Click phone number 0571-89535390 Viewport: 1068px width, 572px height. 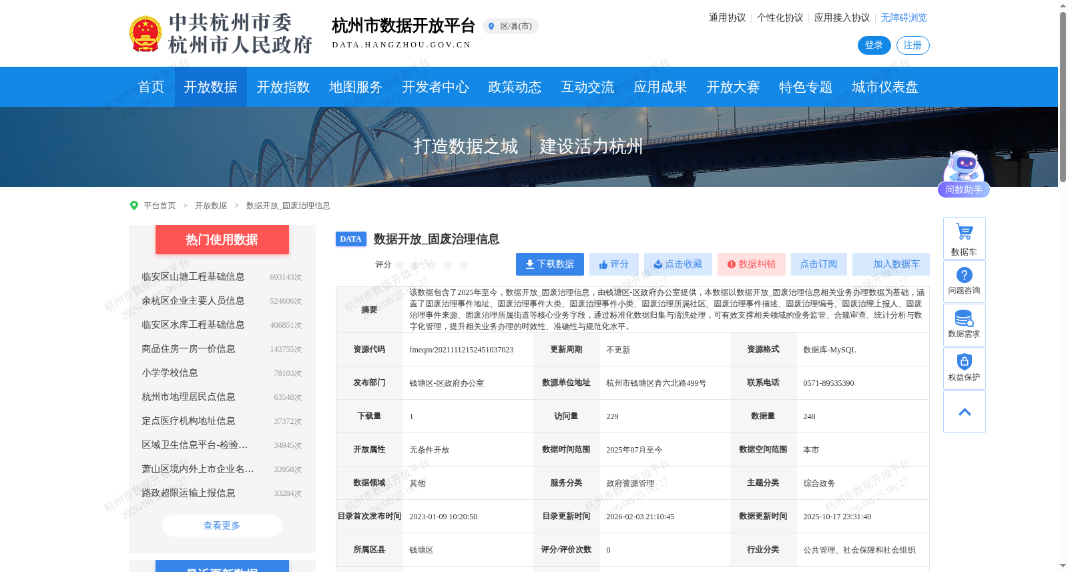(829, 383)
